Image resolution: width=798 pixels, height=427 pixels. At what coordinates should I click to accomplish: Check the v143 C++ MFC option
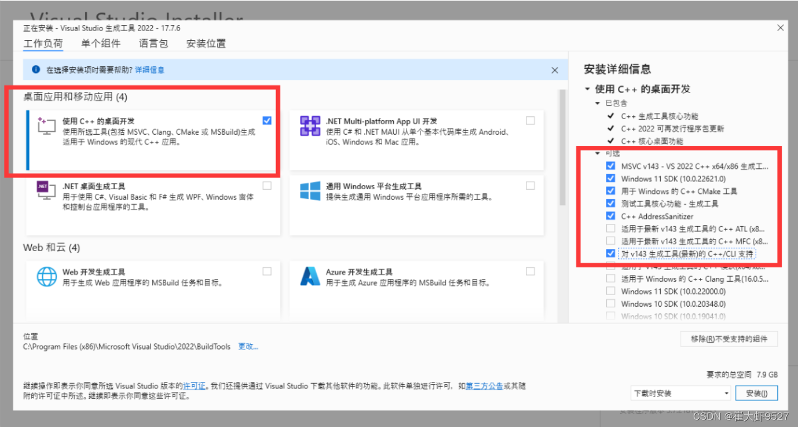pos(611,241)
